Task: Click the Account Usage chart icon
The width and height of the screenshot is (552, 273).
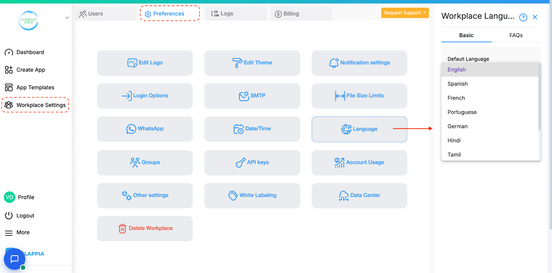Action: 340,163
